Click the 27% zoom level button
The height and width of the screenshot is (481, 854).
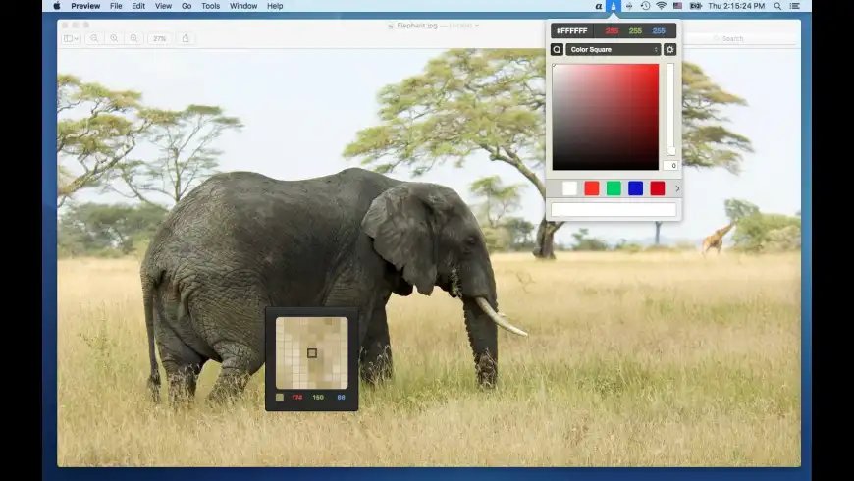(159, 38)
